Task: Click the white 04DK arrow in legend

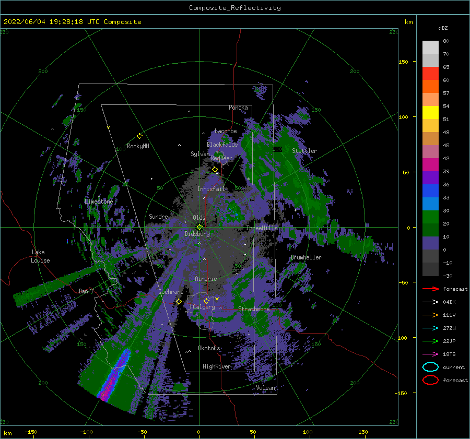Action: coord(430,302)
